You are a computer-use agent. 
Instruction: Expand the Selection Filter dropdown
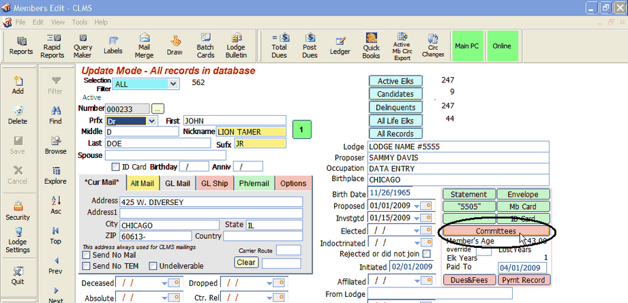173,84
